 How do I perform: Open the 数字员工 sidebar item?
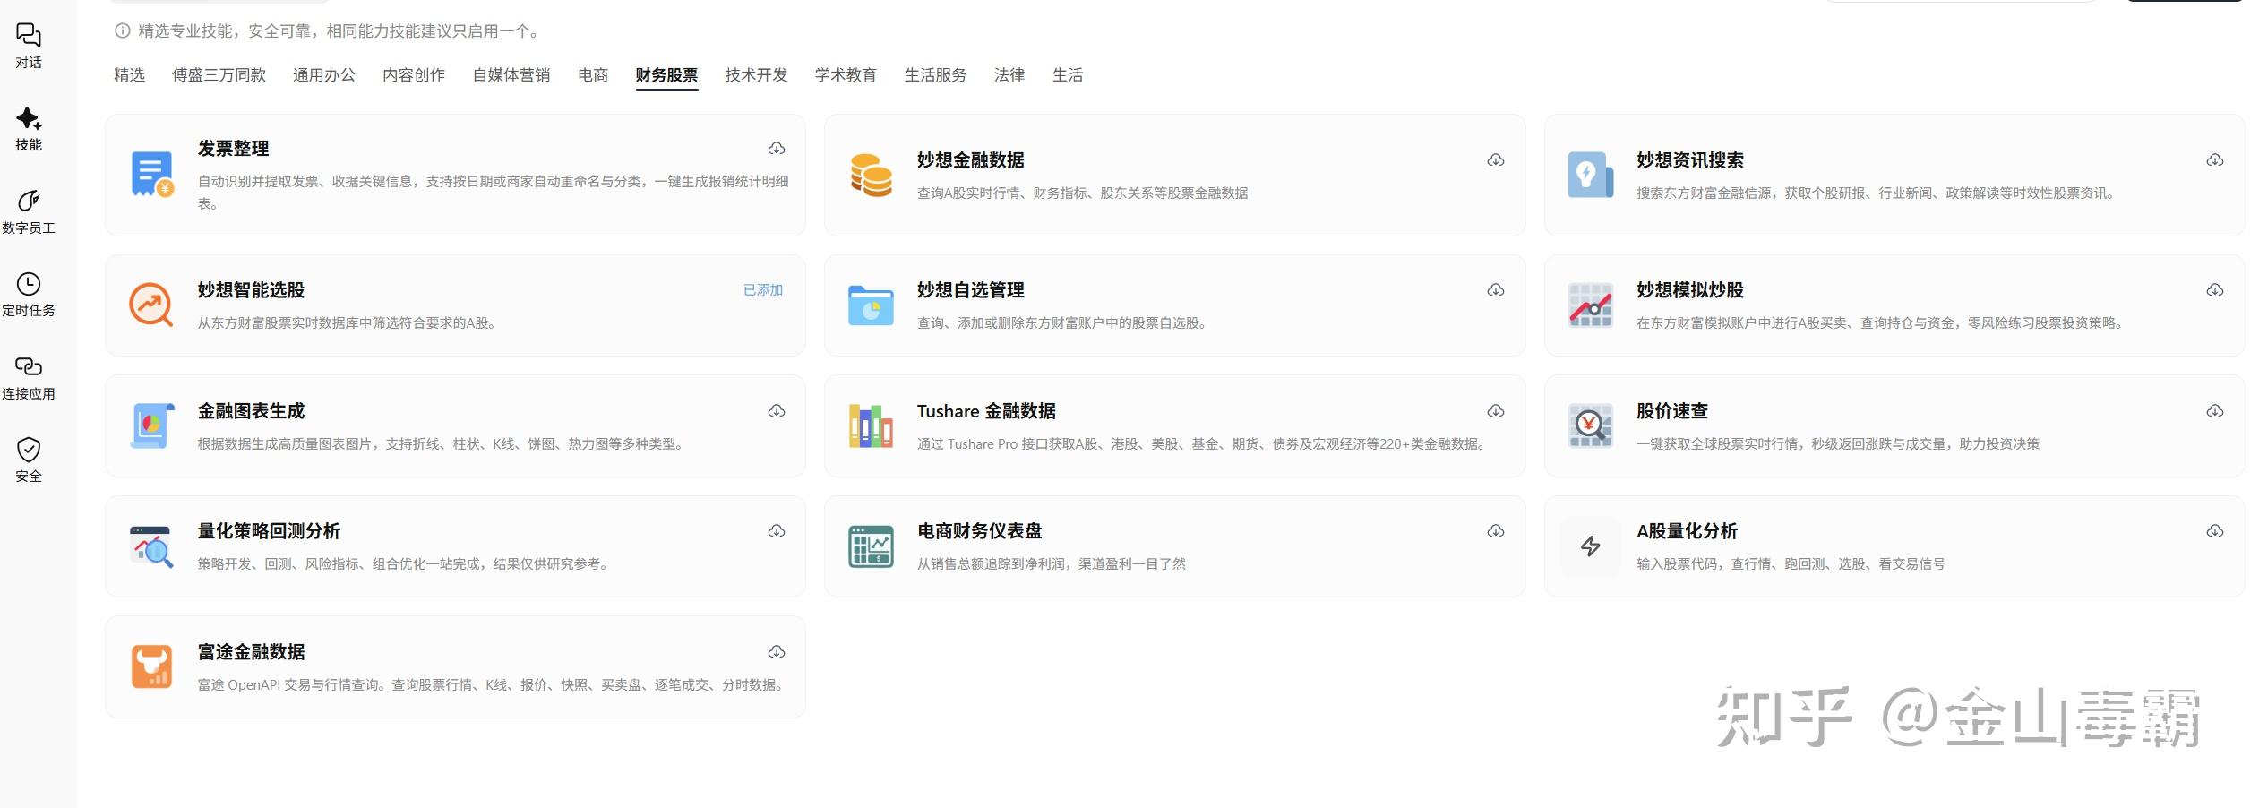(x=29, y=212)
